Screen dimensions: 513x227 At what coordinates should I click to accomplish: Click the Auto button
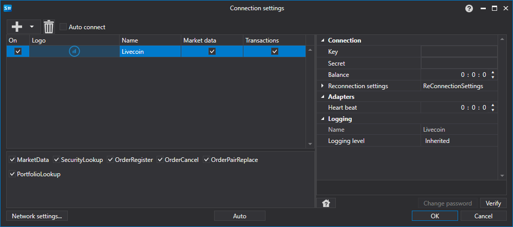239,216
